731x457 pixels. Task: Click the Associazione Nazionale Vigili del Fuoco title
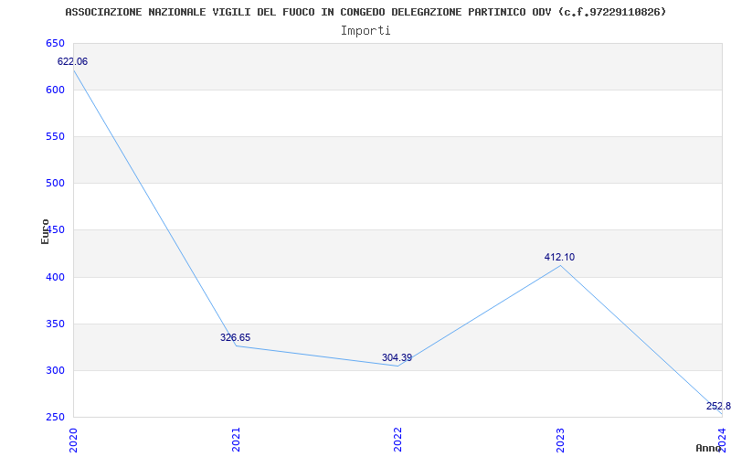[365, 12]
